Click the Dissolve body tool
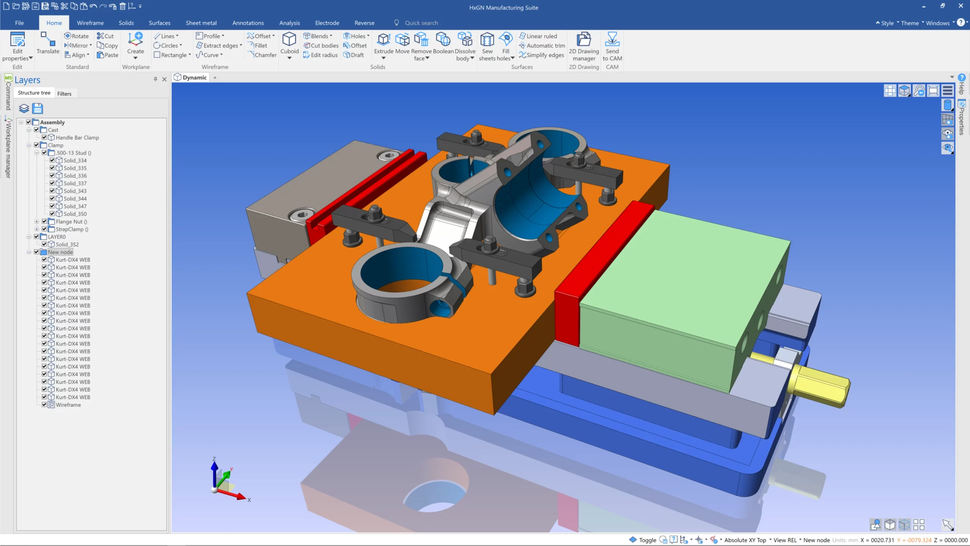Viewport: 970px width, 546px height. pyautogui.click(x=465, y=46)
